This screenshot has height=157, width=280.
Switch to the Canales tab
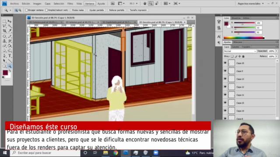click(x=235, y=47)
